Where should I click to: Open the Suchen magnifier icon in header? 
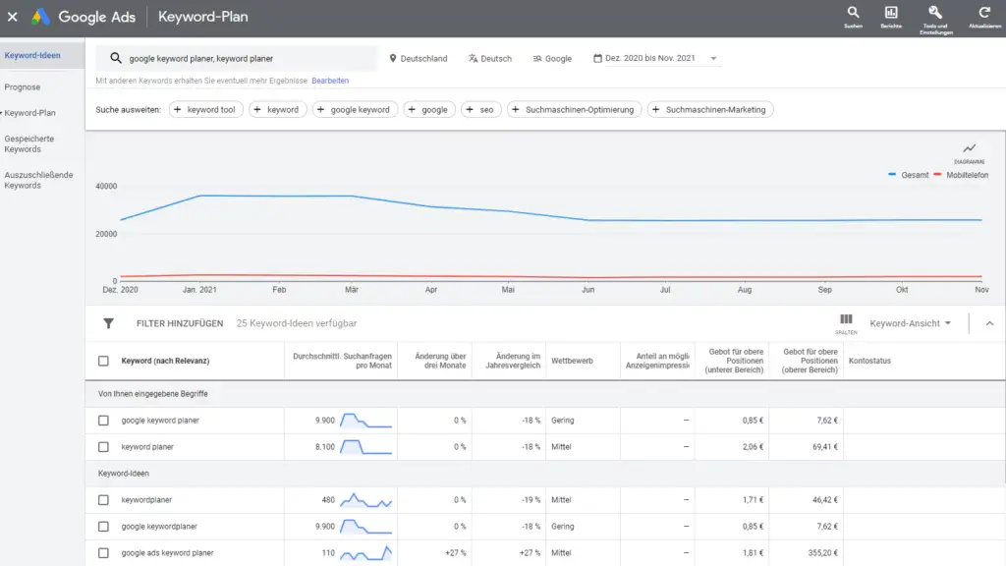[x=853, y=13]
